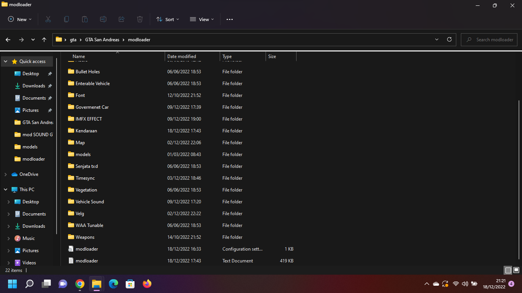Open Microsoft Edge from taskbar
This screenshot has height=293, width=522.
113,284
